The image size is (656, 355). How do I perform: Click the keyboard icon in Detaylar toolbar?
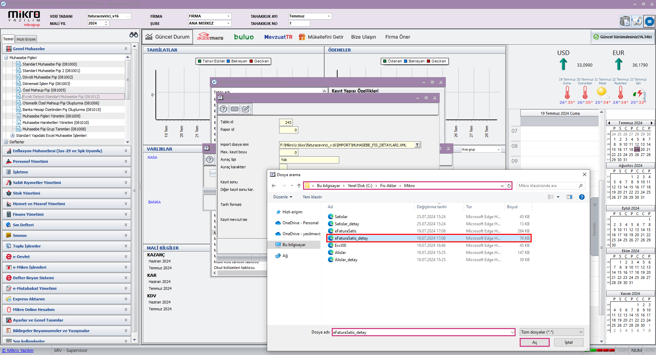point(235,109)
